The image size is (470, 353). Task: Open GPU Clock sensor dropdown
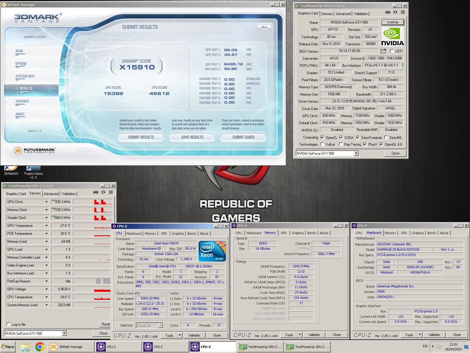click(x=46, y=202)
